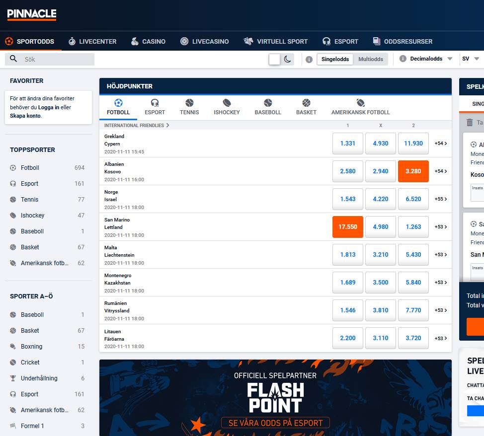
Task: Expand +54 markets for Albanien–Kosovo
Action: pyautogui.click(x=440, y=171)
